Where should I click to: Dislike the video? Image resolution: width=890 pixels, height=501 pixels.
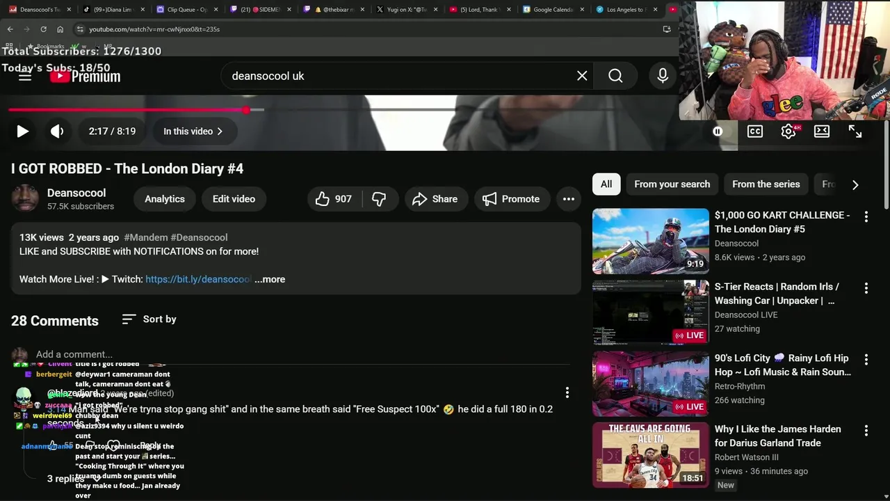pos(379,199)
